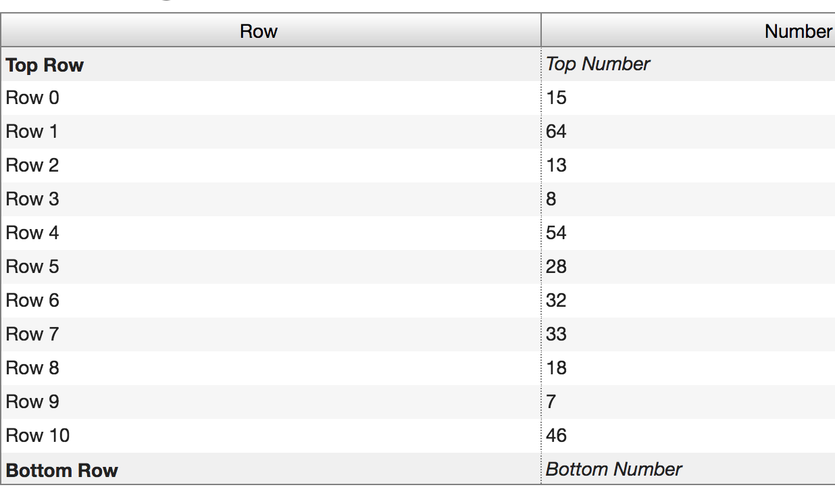
Task: Click the Bottom Number cell
Action: [613, 470]
